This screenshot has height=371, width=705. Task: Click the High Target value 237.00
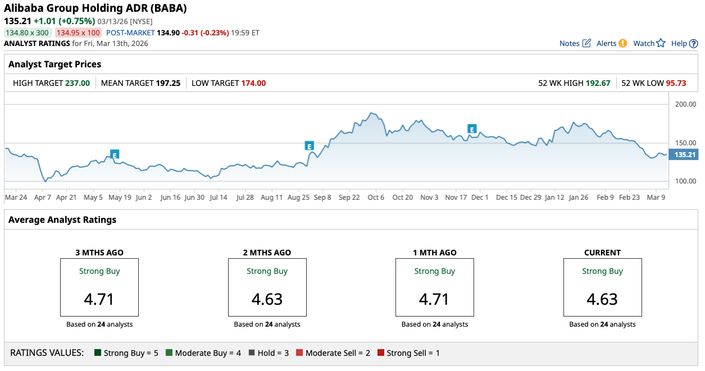click(78, 83)
